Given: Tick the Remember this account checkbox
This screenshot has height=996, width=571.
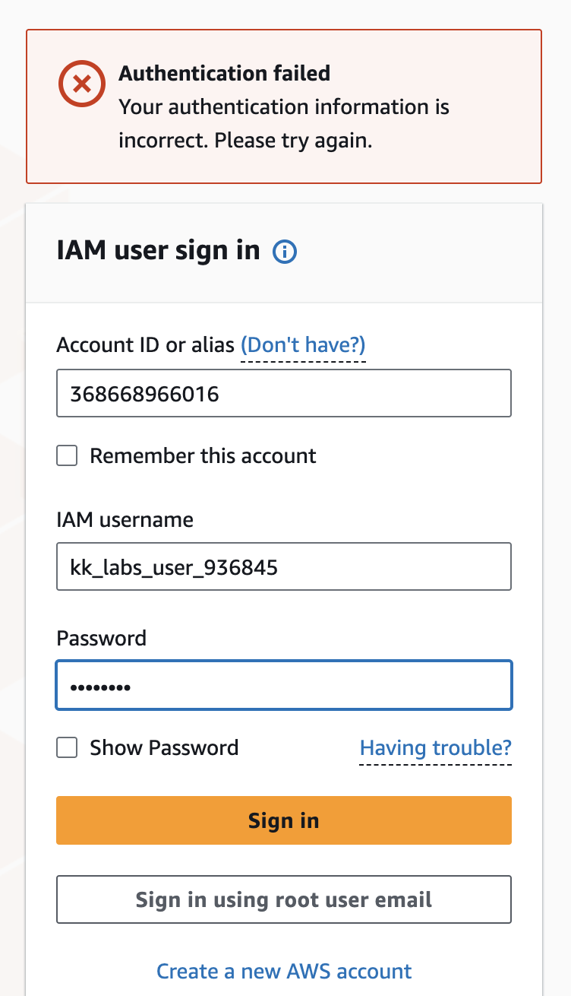Looking at the screenshot, I should coord(68,456).
